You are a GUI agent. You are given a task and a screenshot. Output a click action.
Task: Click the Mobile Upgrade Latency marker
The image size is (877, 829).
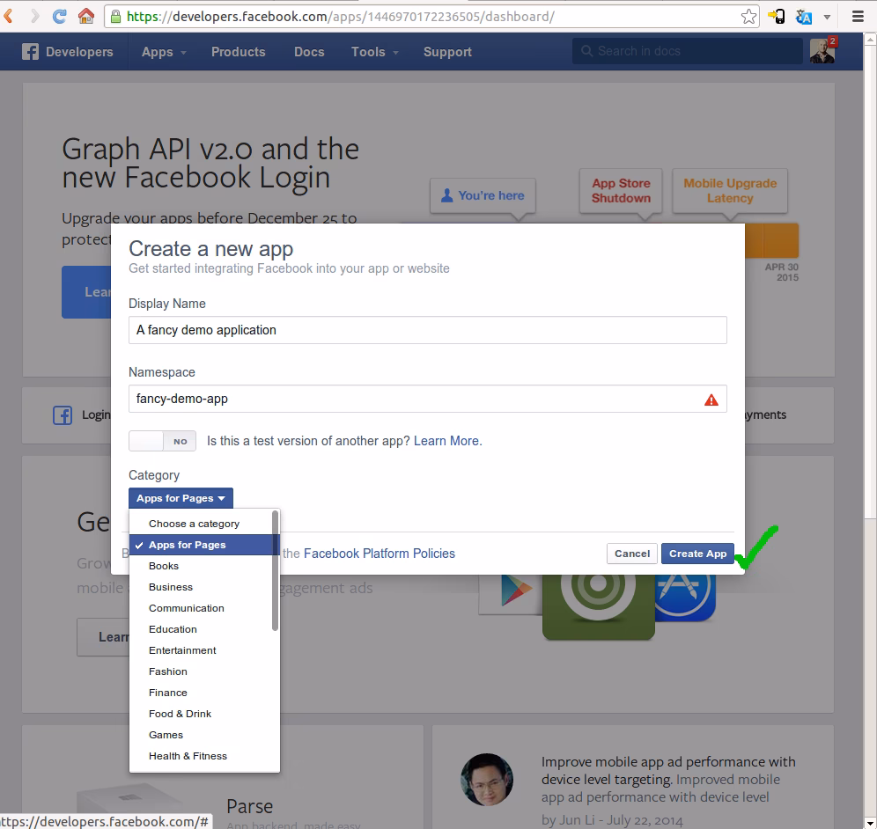tap(730, 191)
